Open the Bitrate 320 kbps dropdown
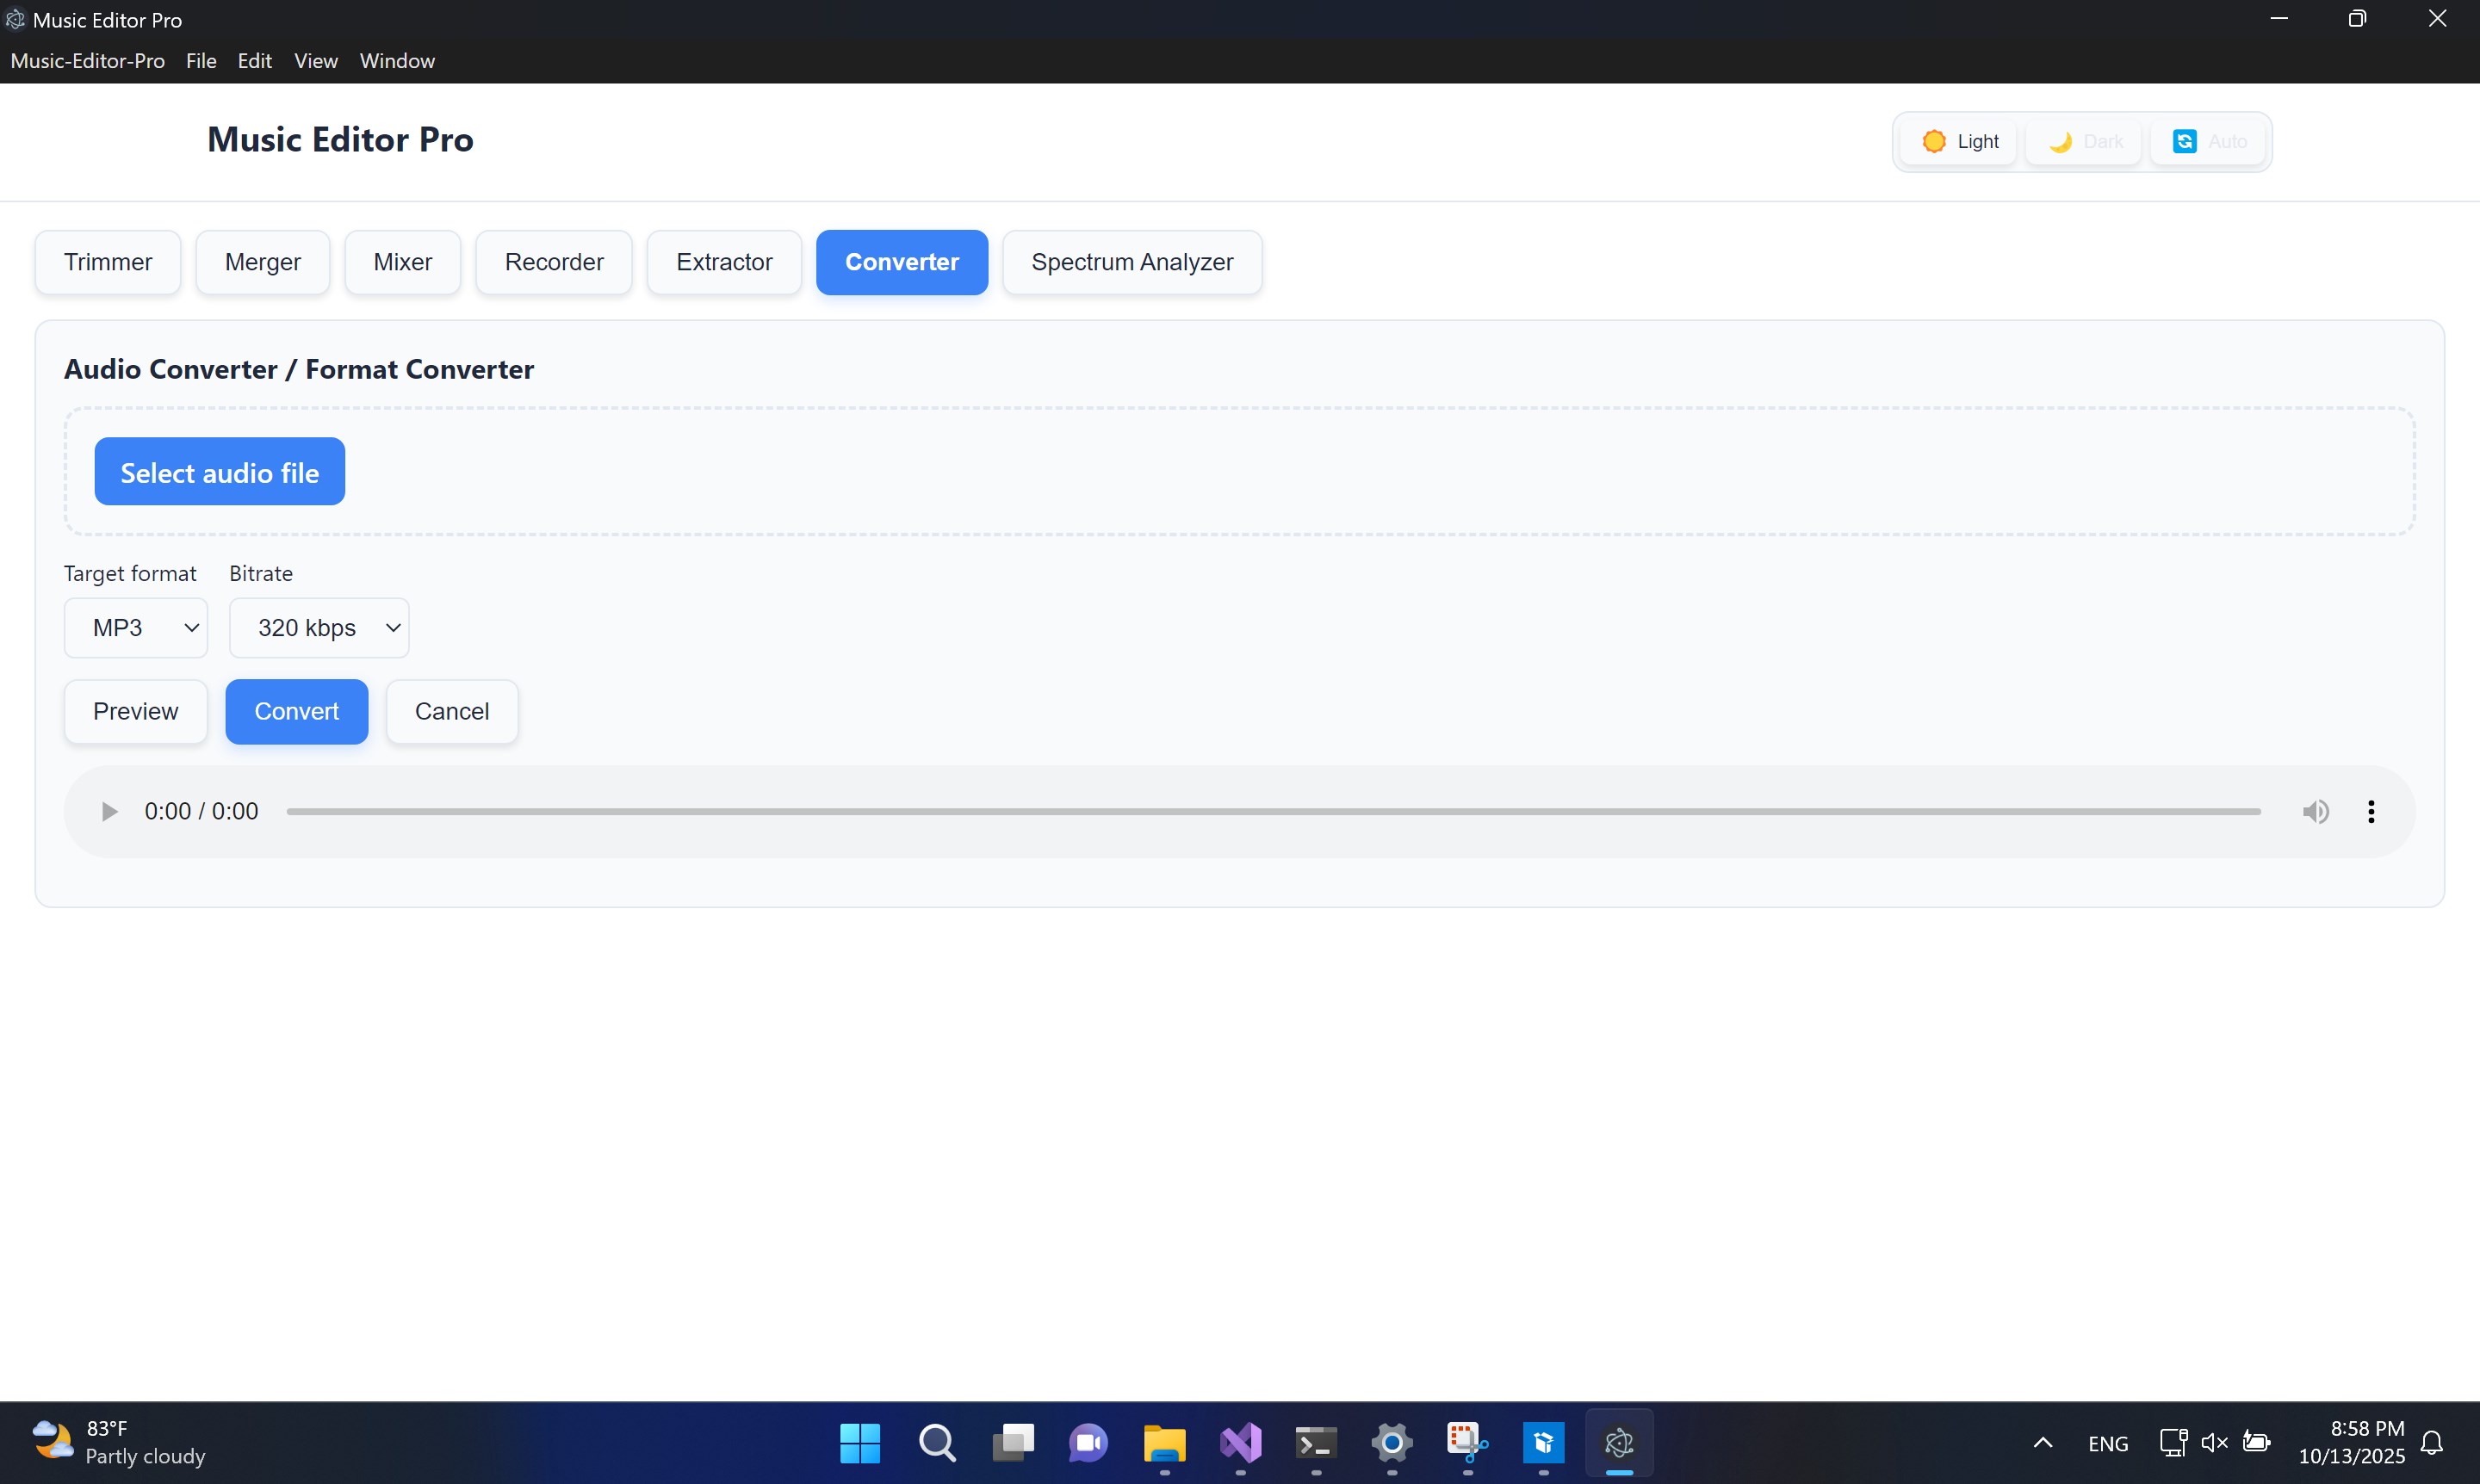Viewport: 2480px width, 1484px height. point(319,628)
